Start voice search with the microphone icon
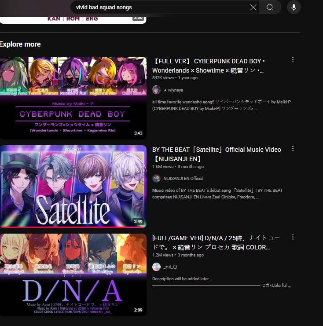 (294, 7)
